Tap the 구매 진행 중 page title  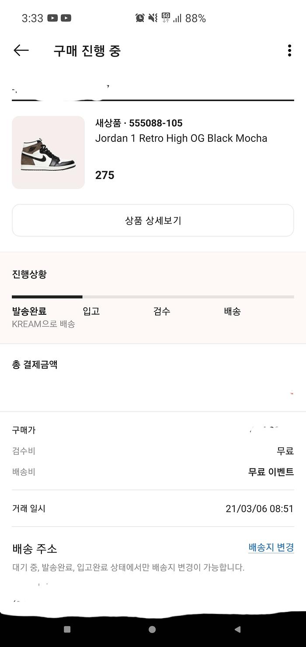[x=87, y=51]
